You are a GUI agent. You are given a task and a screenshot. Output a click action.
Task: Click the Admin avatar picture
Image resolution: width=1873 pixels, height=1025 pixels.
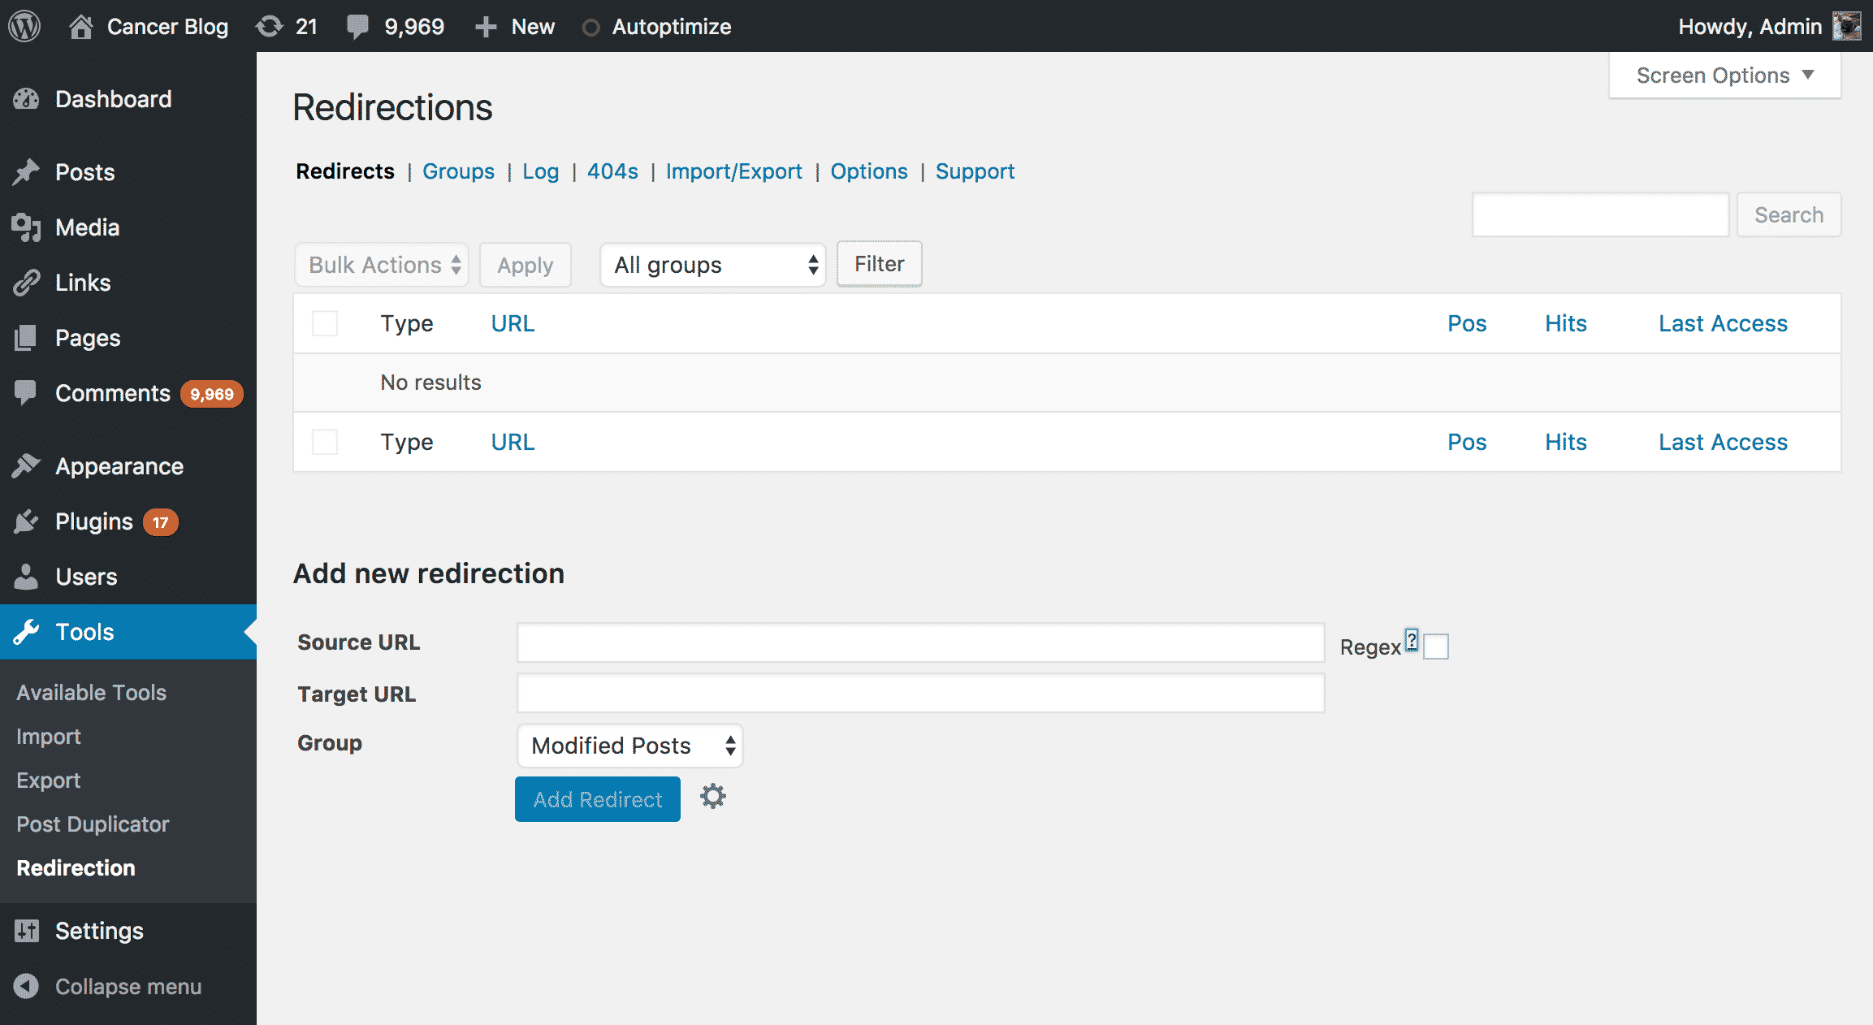click(1847, 26)
